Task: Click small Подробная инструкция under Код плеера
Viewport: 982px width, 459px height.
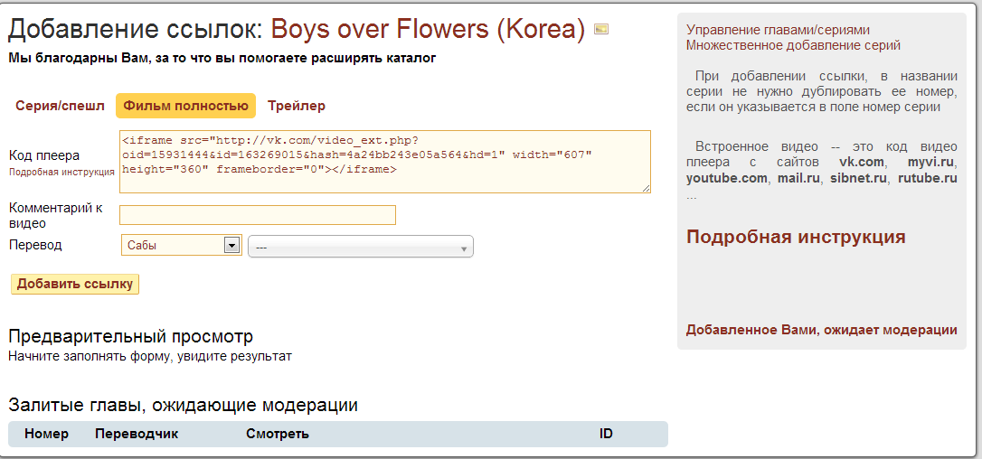Action: (61, 171)
